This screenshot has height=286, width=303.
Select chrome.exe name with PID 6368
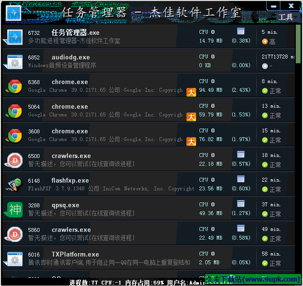click(70, 82)
